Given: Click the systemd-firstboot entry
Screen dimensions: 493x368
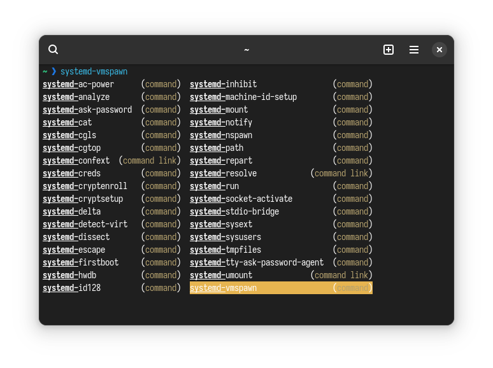Looking at the screenshot, I should point(81,262).
